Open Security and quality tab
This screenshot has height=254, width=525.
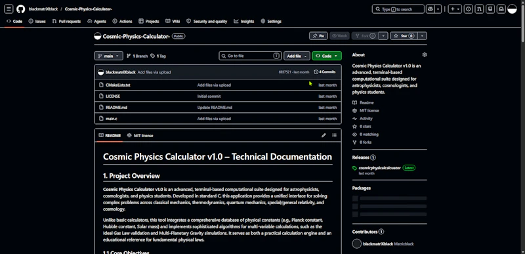[207, 21]
